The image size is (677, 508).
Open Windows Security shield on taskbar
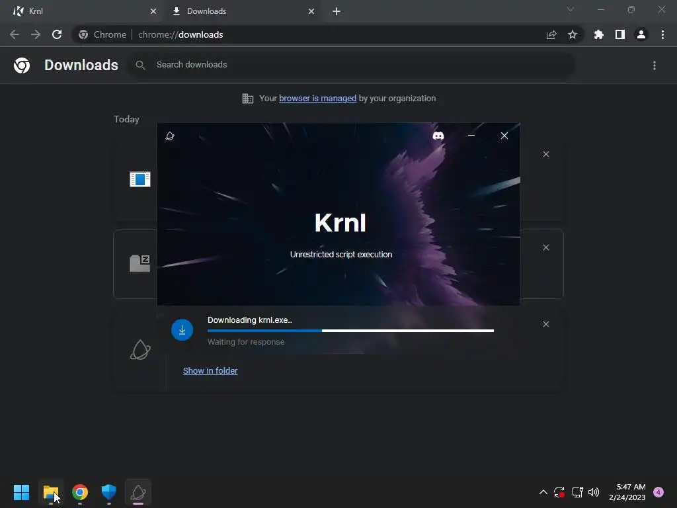pyautogui.click(x=109, y=492)
